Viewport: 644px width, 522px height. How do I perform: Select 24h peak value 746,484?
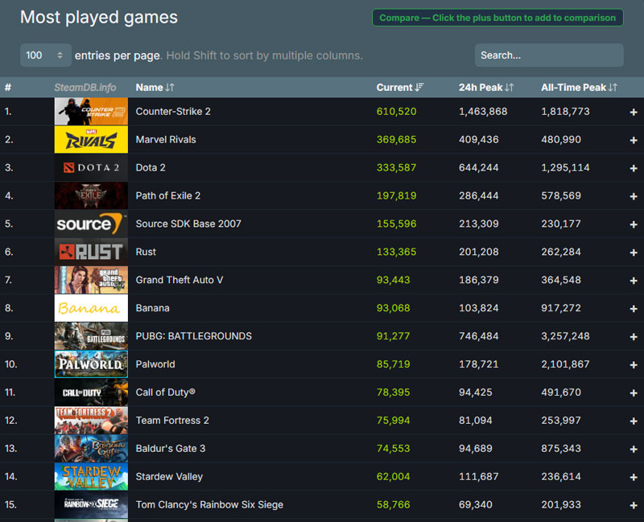(x=478, y=336)
